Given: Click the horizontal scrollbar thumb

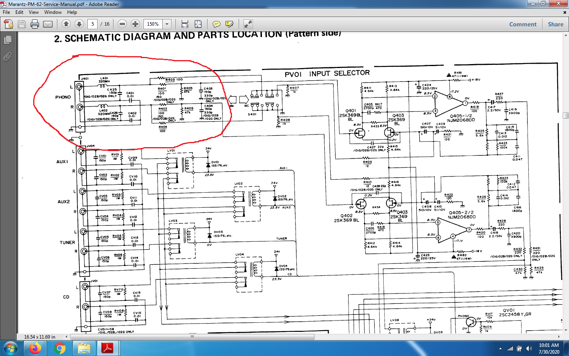Looking at the screenshot, I should click(x=192, y=337).
